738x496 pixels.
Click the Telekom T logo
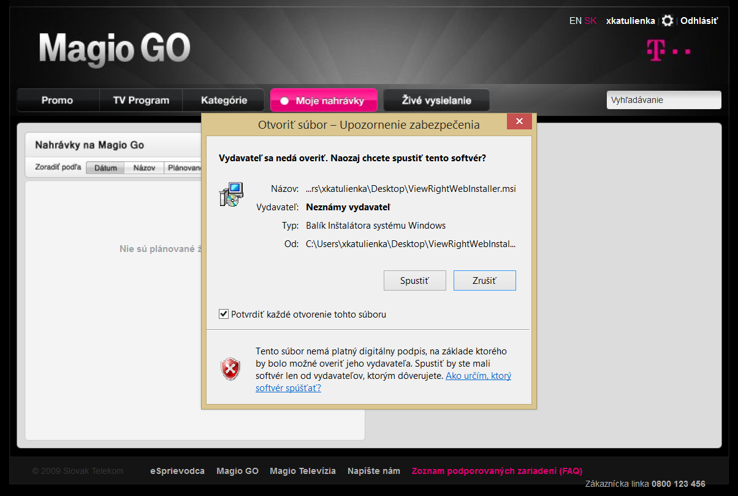click(x=669, y=50)
